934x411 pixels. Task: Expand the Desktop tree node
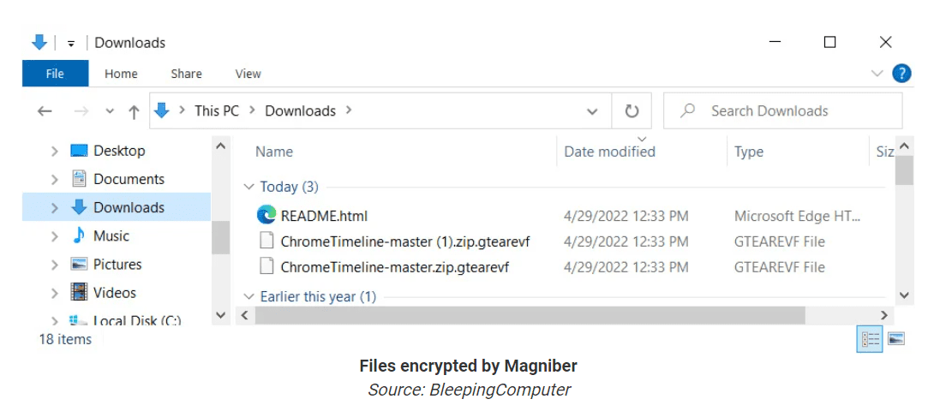(55, 152)
